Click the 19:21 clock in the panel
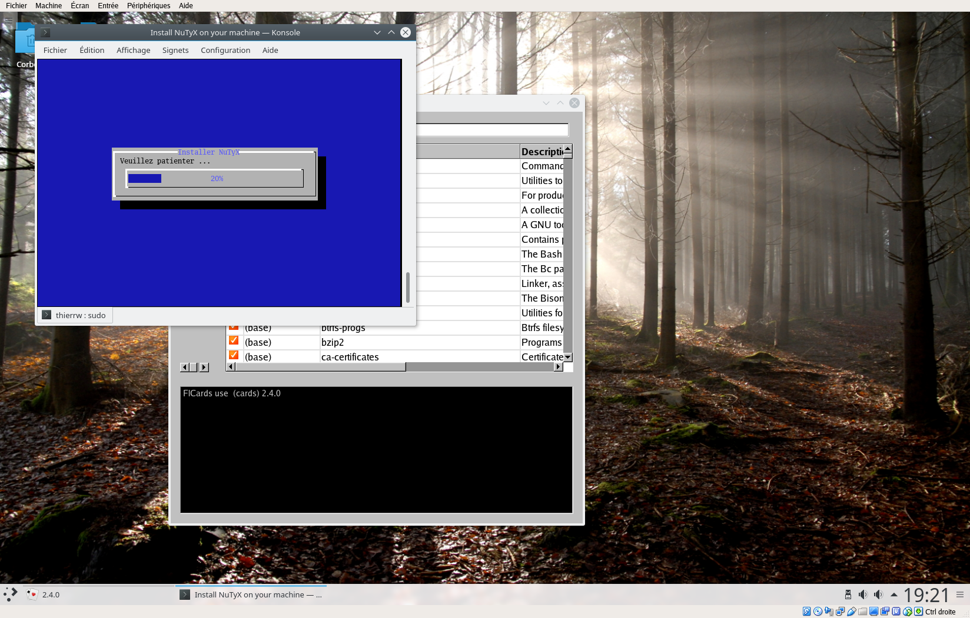This screenshot has width=970, height=618. tap(926, 594)
